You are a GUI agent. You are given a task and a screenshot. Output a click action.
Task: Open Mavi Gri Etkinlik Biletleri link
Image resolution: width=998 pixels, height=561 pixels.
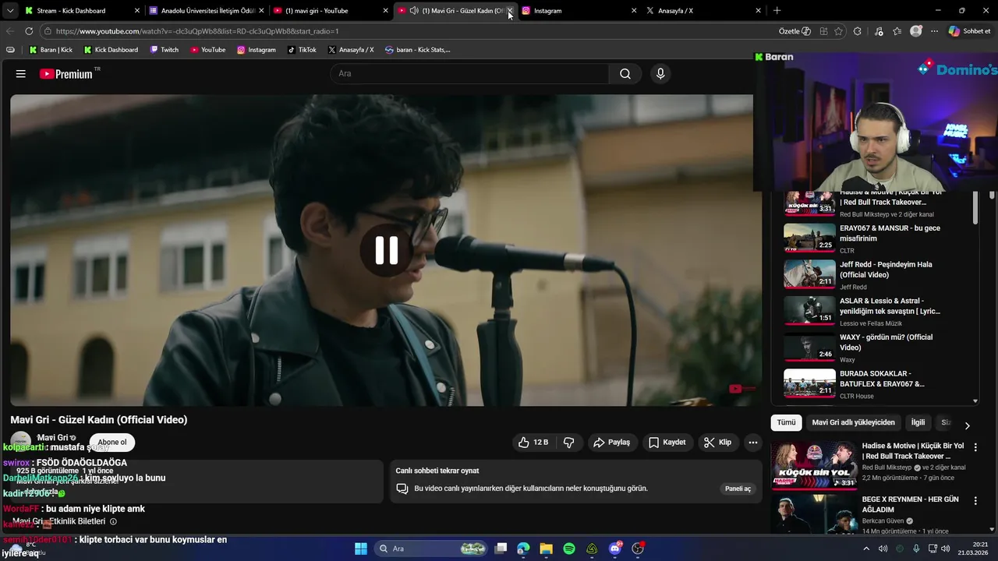point(58,521)
